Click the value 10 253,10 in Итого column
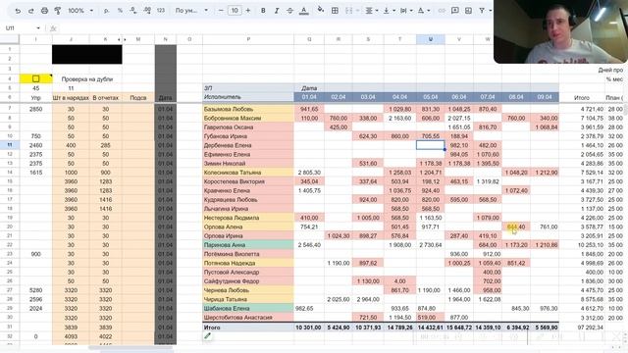 (x=591, y=245)
